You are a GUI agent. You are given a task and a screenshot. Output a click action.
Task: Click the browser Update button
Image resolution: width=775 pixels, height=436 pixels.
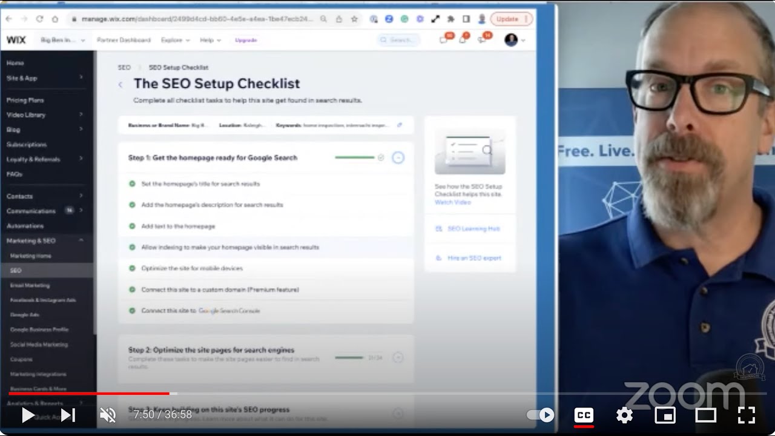pos(511,19)
